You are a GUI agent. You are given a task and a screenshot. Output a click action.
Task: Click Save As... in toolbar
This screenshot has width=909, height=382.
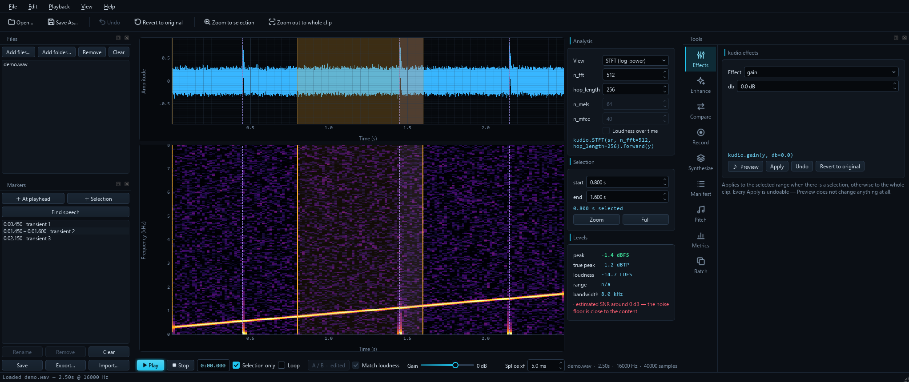(63, 22)
